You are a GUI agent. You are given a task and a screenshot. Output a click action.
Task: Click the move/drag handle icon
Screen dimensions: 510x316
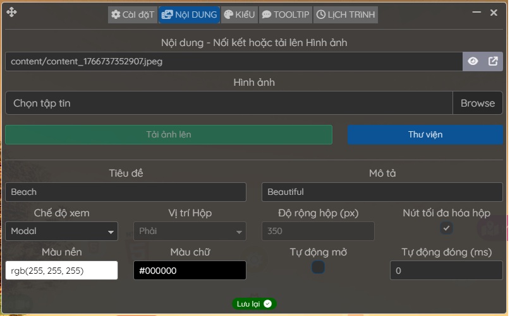[11, 13]
